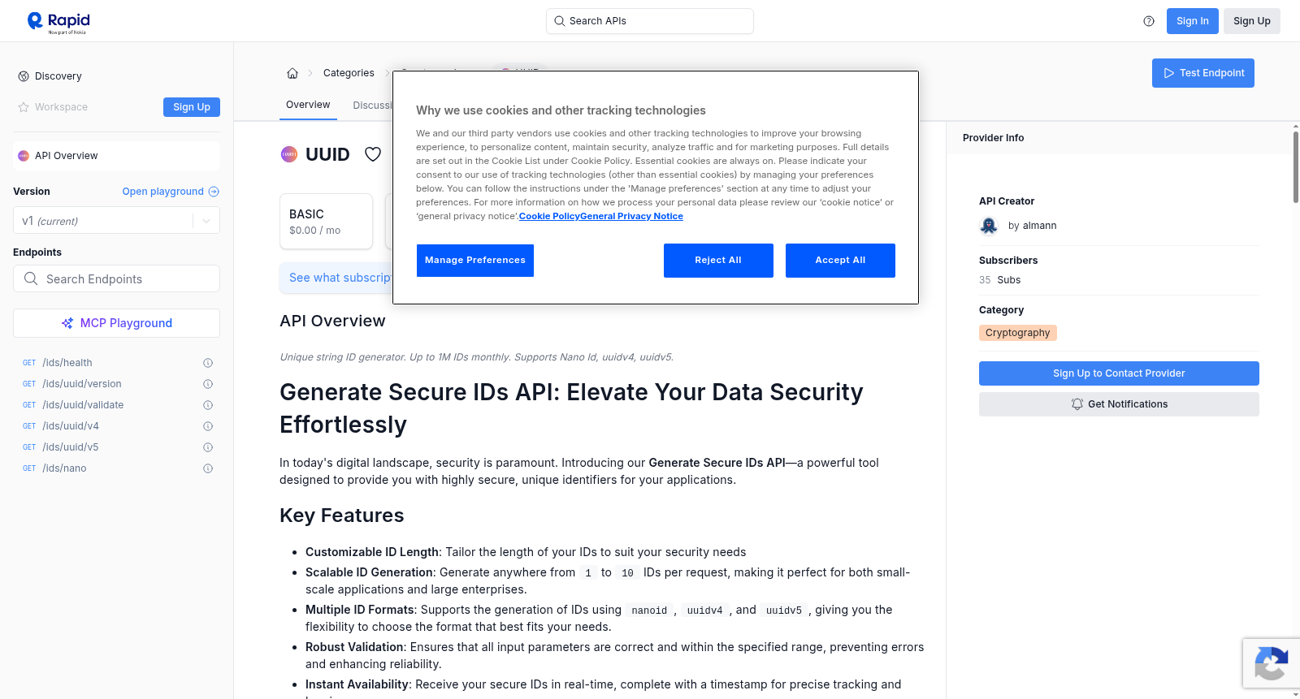The image size is (1300, 699).
Task: Focus the Search APIs field
Action: point(650,21)
